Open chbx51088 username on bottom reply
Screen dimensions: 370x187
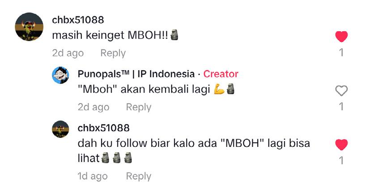(104, 128)
